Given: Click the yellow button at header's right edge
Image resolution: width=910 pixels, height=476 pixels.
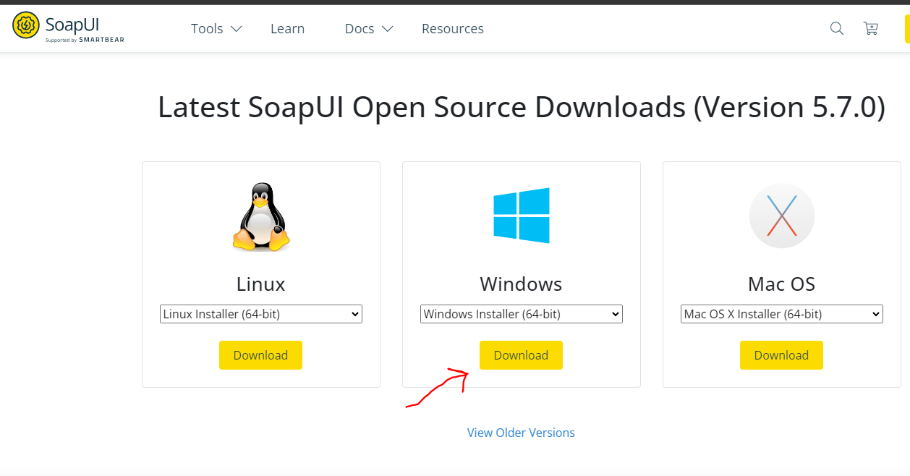Looking at the screenshot, I should pos(906,28).
